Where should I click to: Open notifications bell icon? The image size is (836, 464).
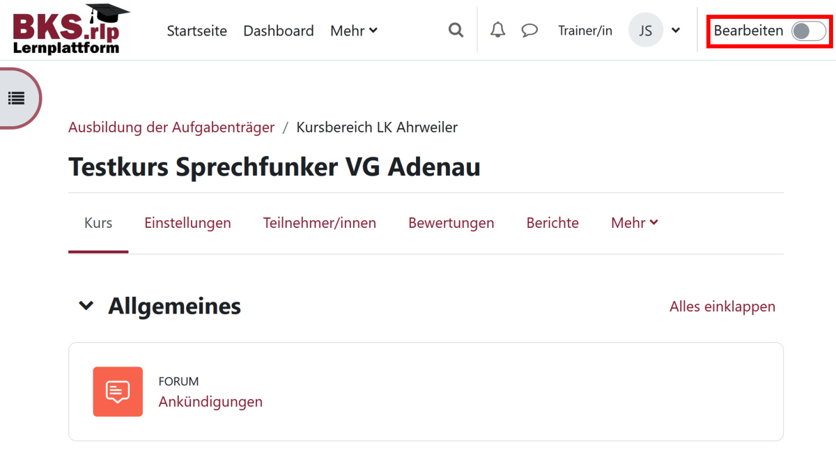497,31
